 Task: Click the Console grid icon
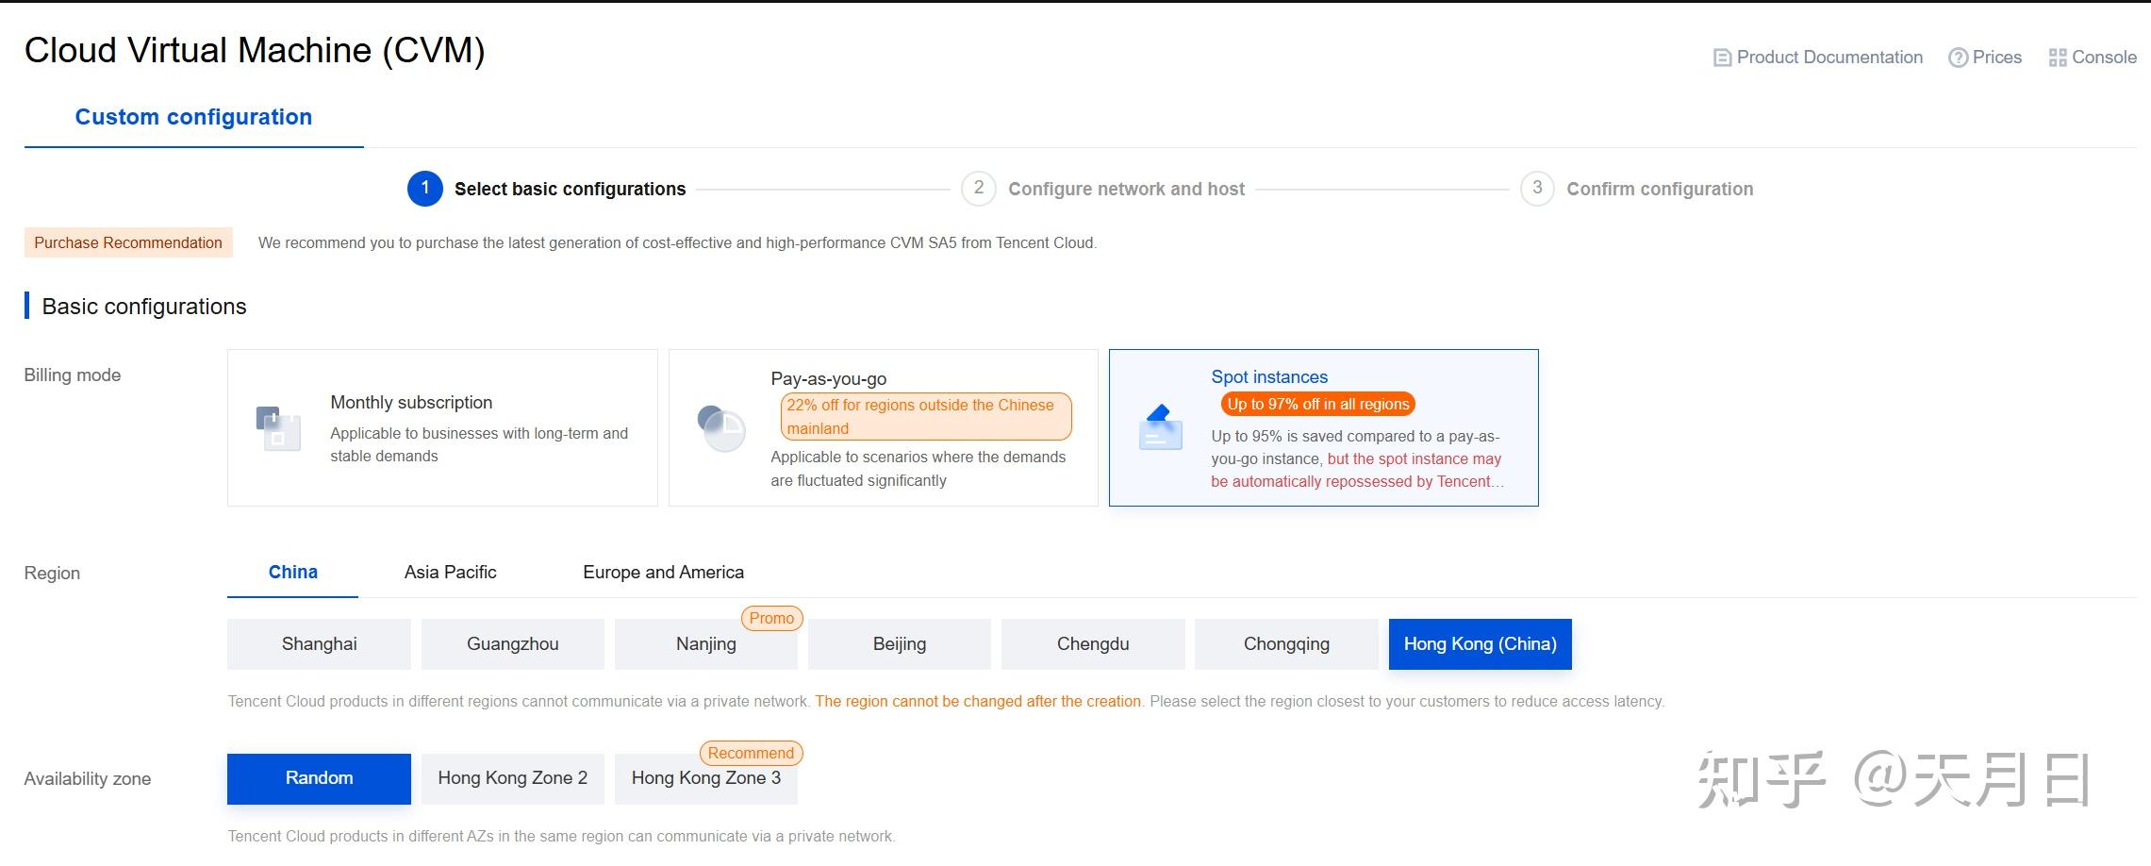point(2058,58)
